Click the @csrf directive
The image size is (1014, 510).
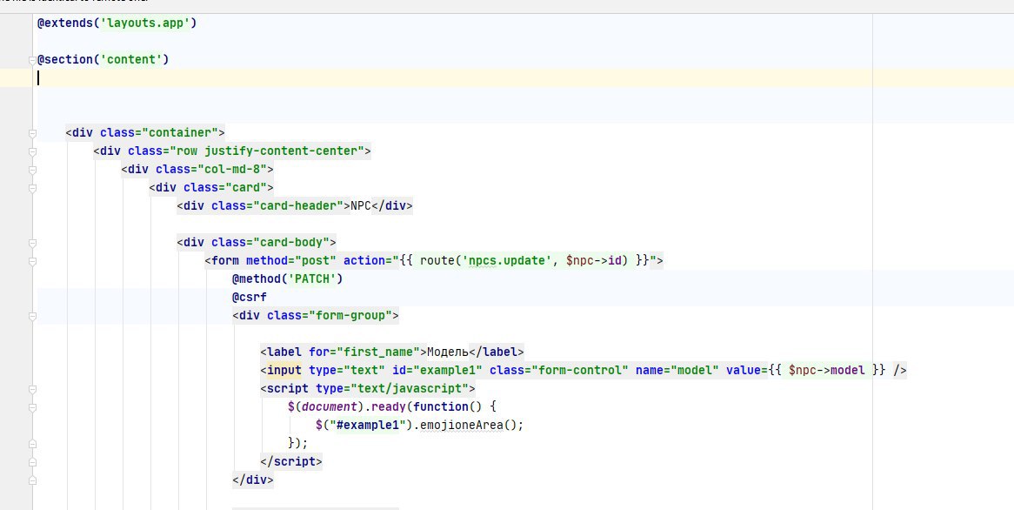click(250, 297)
